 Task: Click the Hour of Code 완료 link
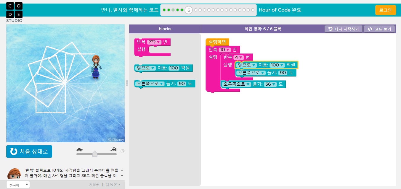click(x=280, y=10)
